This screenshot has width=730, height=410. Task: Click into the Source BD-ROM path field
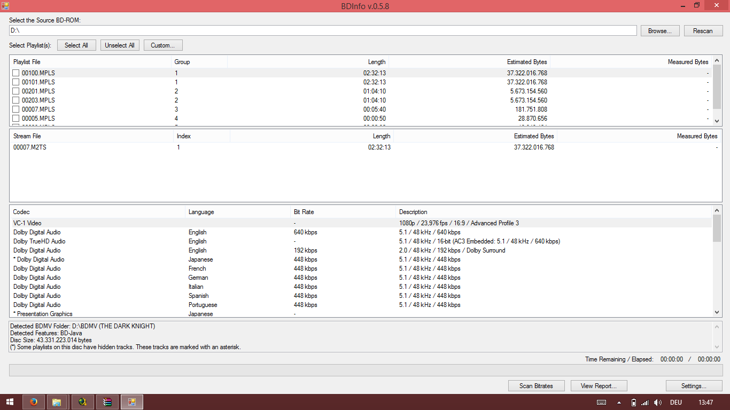(x=323, y=30)
